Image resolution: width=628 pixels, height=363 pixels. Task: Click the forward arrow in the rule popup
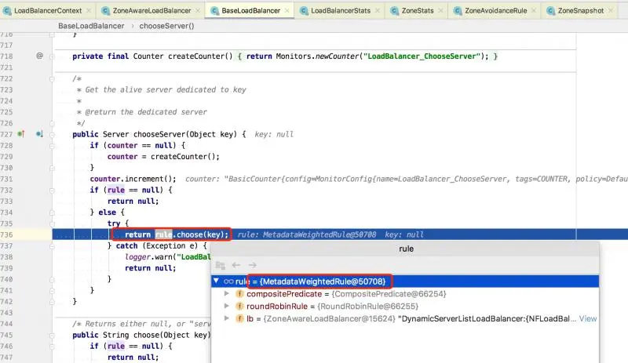click(252, 265)
